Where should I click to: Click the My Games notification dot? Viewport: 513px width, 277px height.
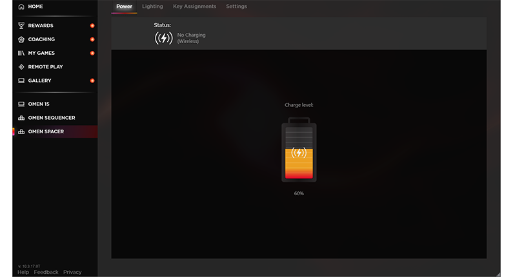[92, 53]
